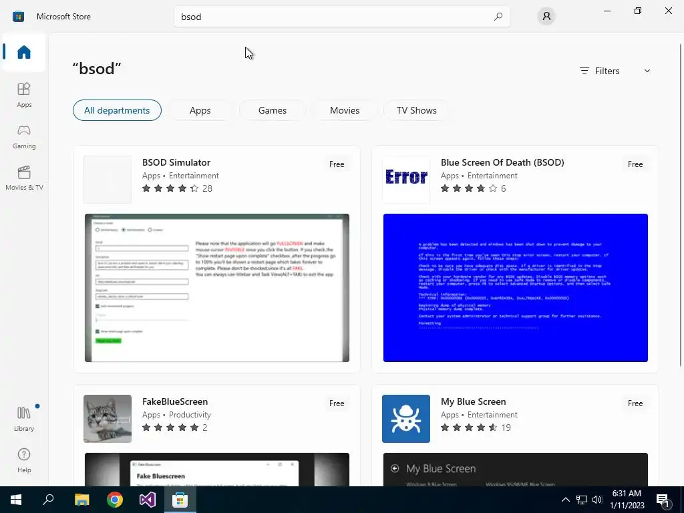
Task: Click the Filters label text
Action: (607, 71)
